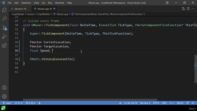This screenshot has width=197, height=111.
Task: Click the vertical scrollbar thumb
Action: point(196,69)
